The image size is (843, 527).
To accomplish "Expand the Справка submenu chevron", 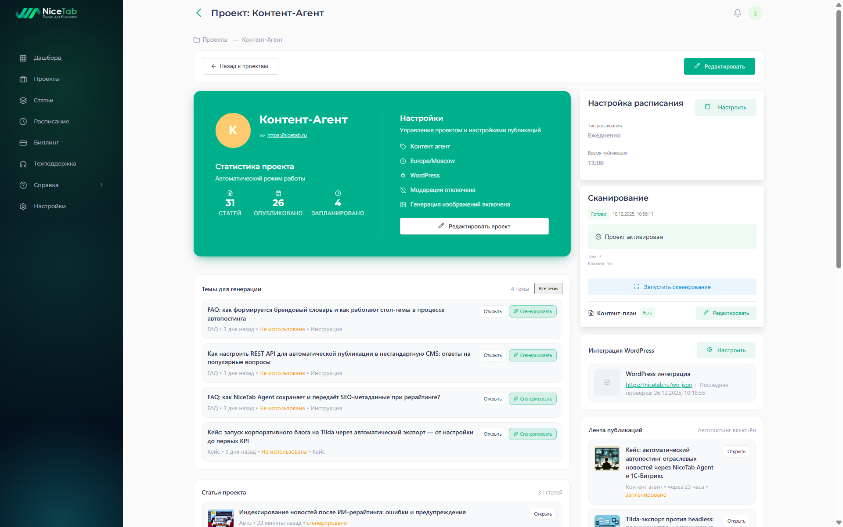I will tap(101, 185).
